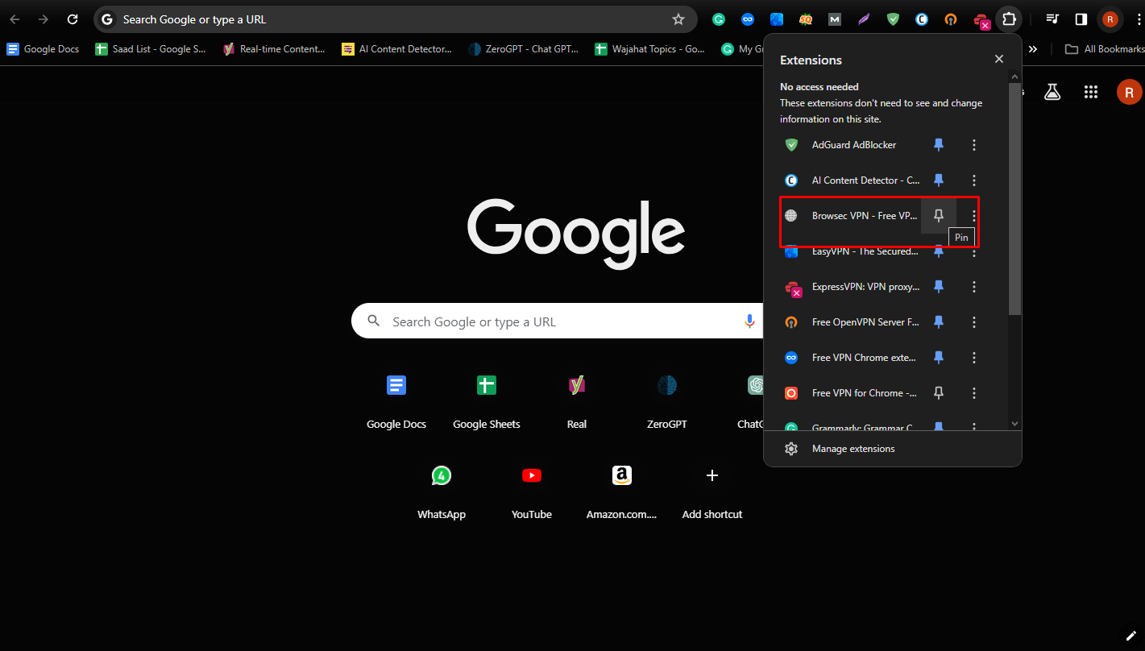The height and width of the screenshot is (651, 1145).
Task: Click the AdGuard green shield toolbar icon
Action: tap(893, 19)
